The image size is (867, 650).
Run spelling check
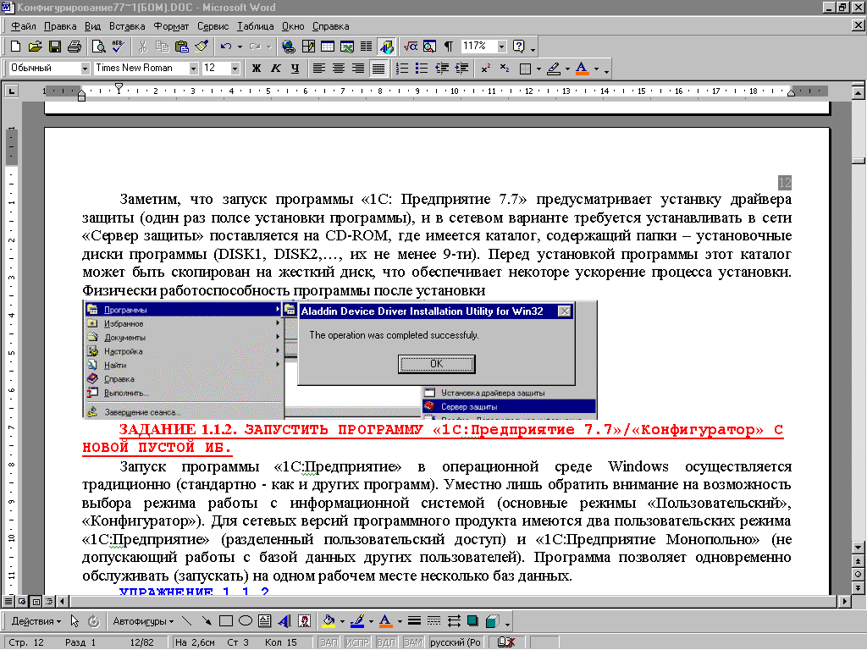[118, 47]
